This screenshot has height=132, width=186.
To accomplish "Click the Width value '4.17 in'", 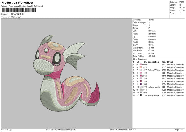I will pyautogui.click(x=181, y=11).
